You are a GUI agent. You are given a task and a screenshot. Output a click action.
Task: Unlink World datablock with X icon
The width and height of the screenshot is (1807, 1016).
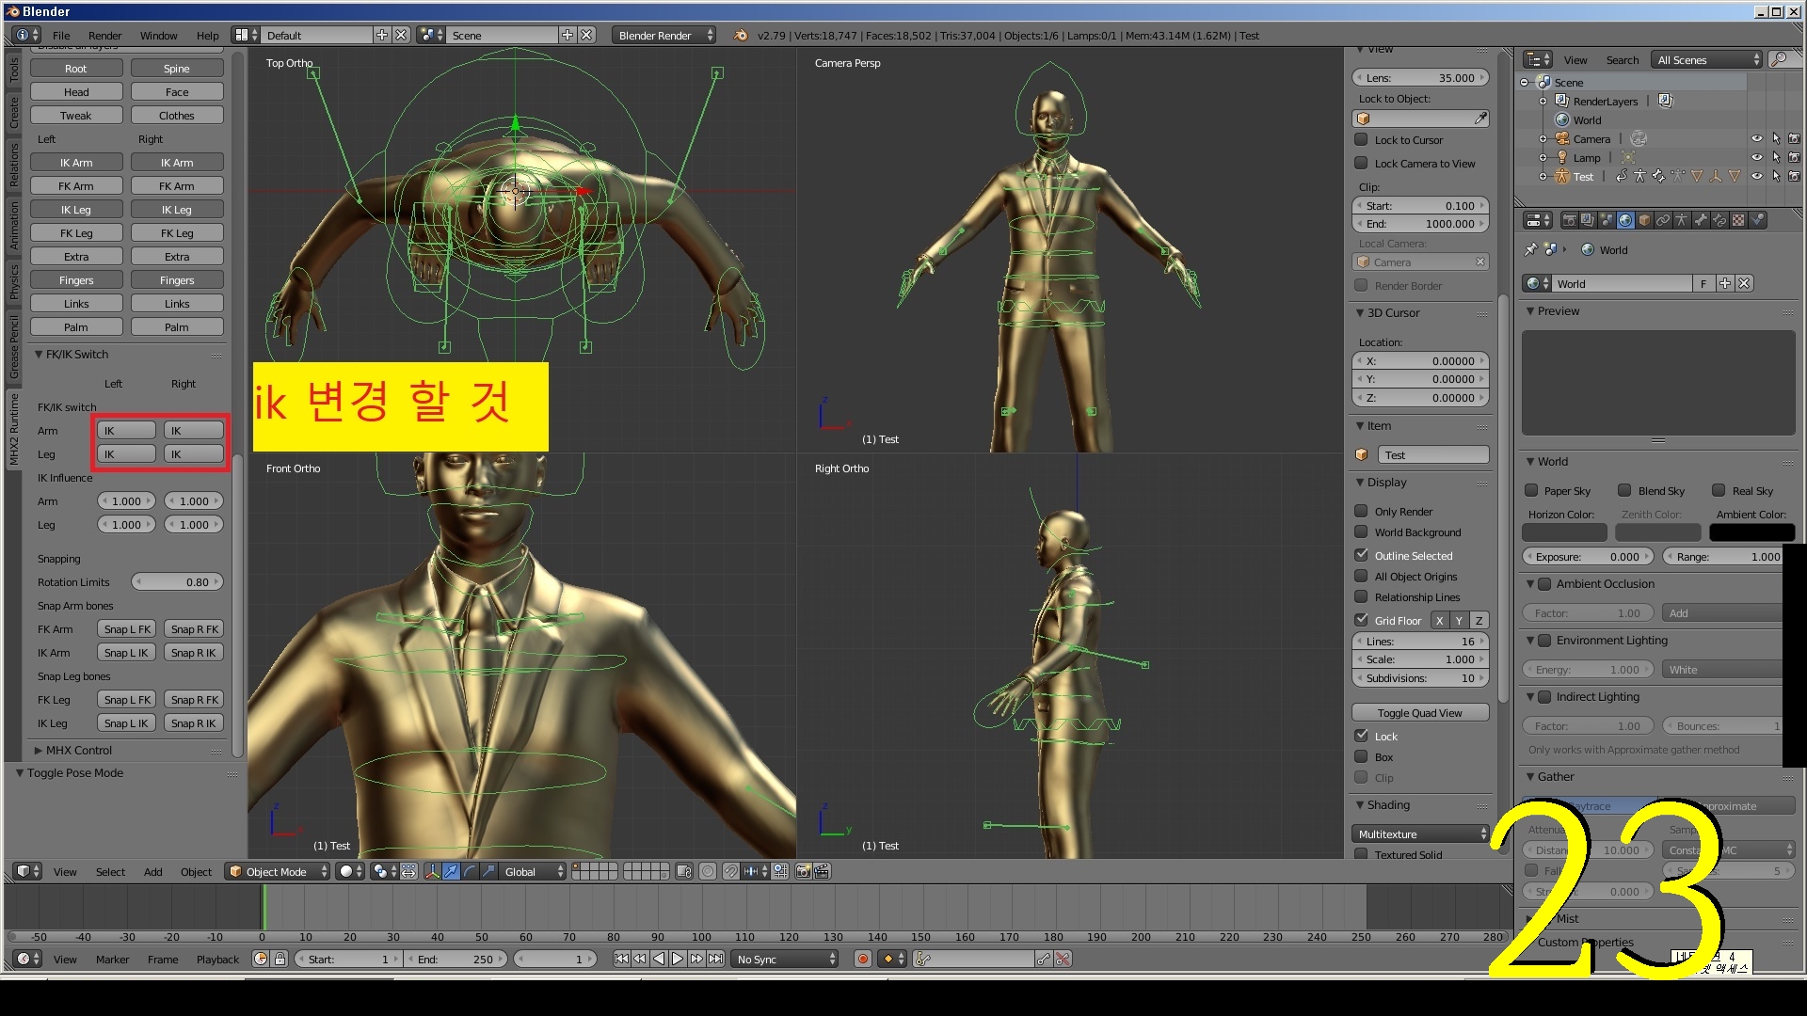(1744, 283)
